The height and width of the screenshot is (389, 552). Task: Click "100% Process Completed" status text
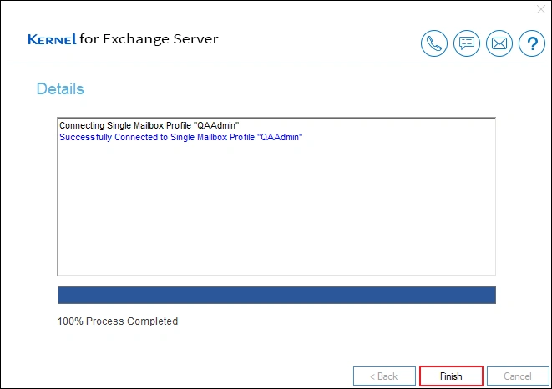click(x=118, y=321)
